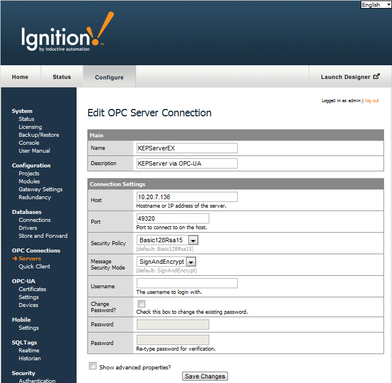Open Store and Forward page

point(43,235)
